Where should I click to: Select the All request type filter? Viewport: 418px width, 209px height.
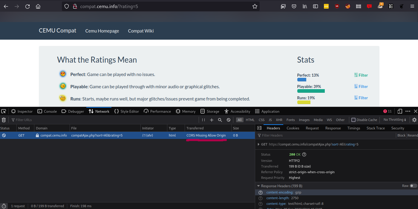(240, 120)
